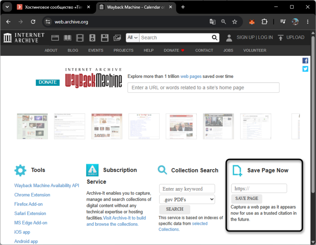Open the Chrome profile avatar
316x245 pixels.
tap(295, 22)
